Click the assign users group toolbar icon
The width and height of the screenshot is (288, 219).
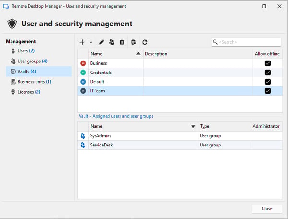(112, 42)
